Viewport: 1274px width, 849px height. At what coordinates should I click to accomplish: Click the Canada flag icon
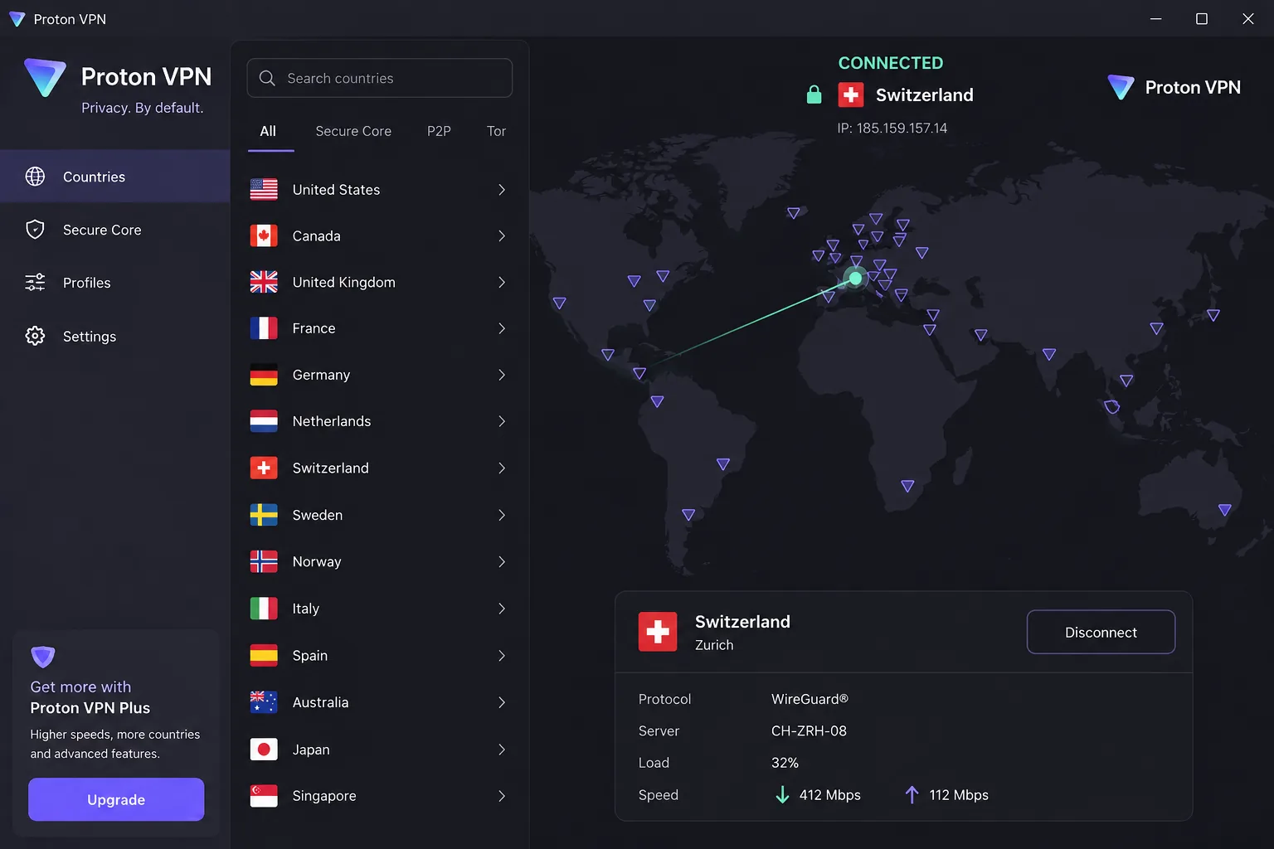pyautogui.click(x=264, y=236)
